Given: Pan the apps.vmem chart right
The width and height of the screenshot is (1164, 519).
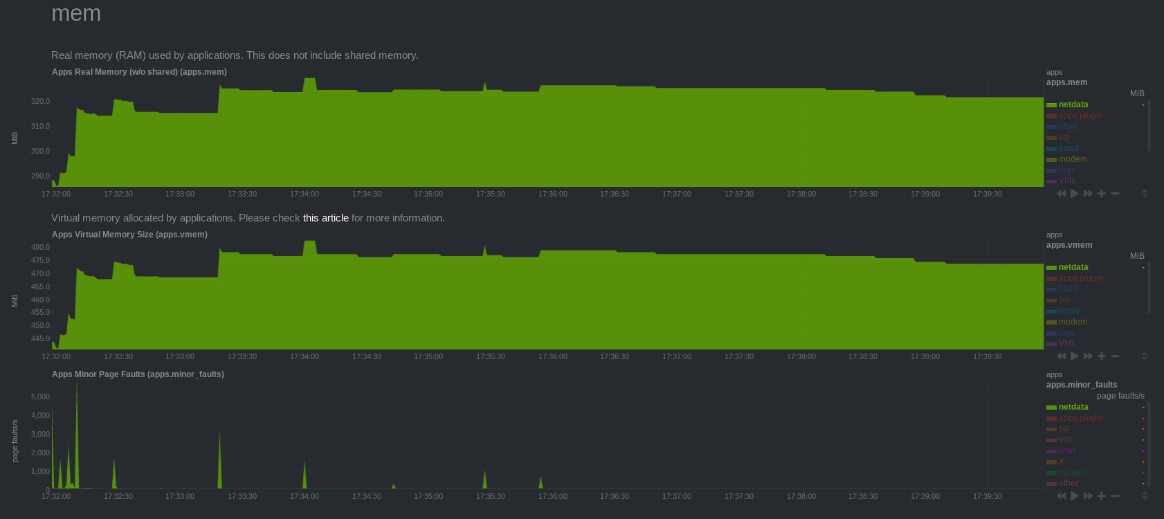Looking at the screenshot, I should click(x=1088, y=356).
